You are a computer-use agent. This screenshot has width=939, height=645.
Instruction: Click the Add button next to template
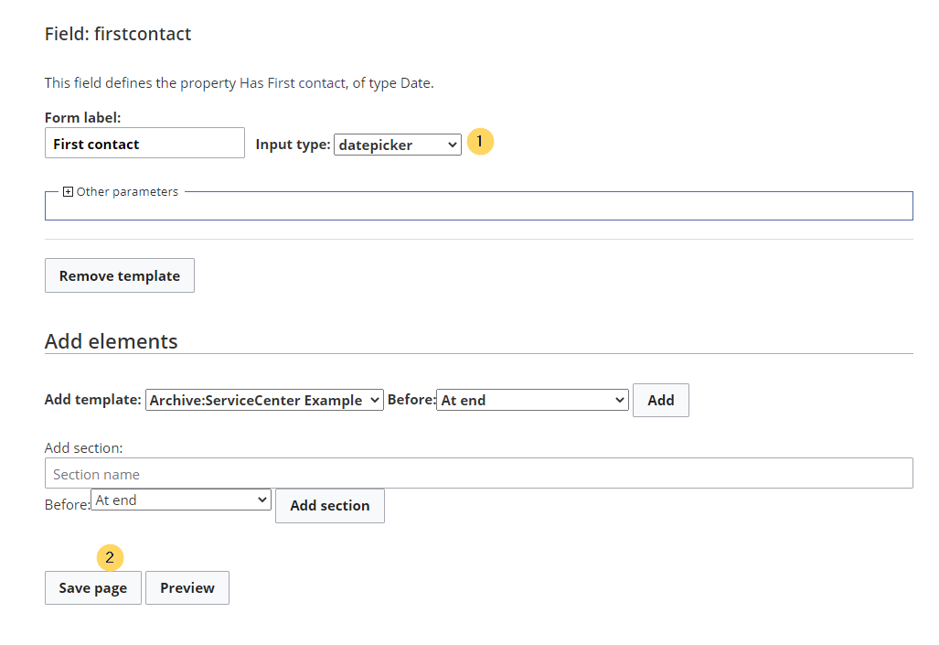pos(660,400)
